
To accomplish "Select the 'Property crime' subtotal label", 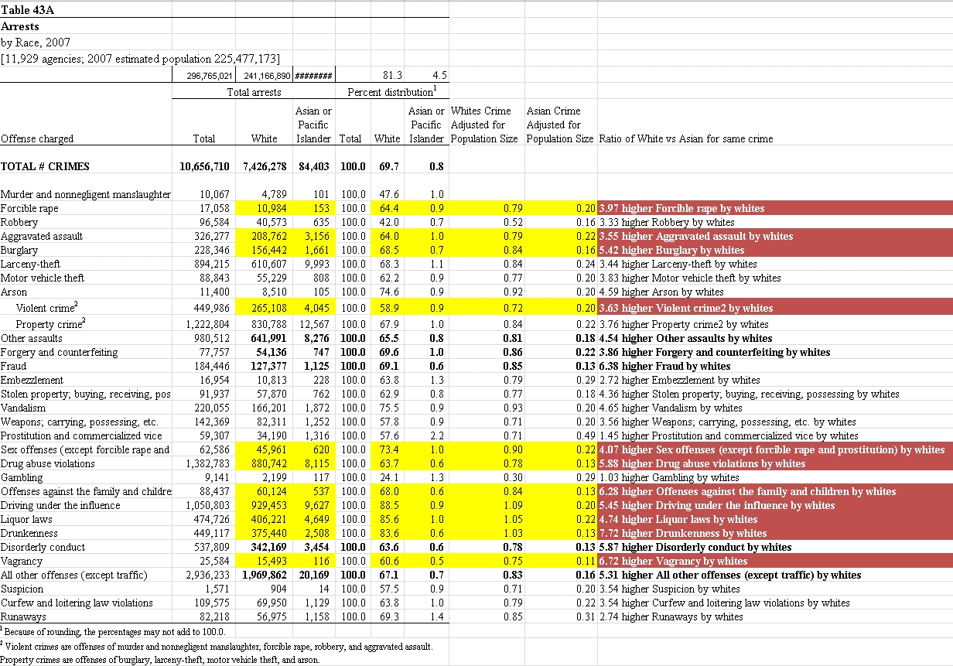I will (x=51, y=324).
